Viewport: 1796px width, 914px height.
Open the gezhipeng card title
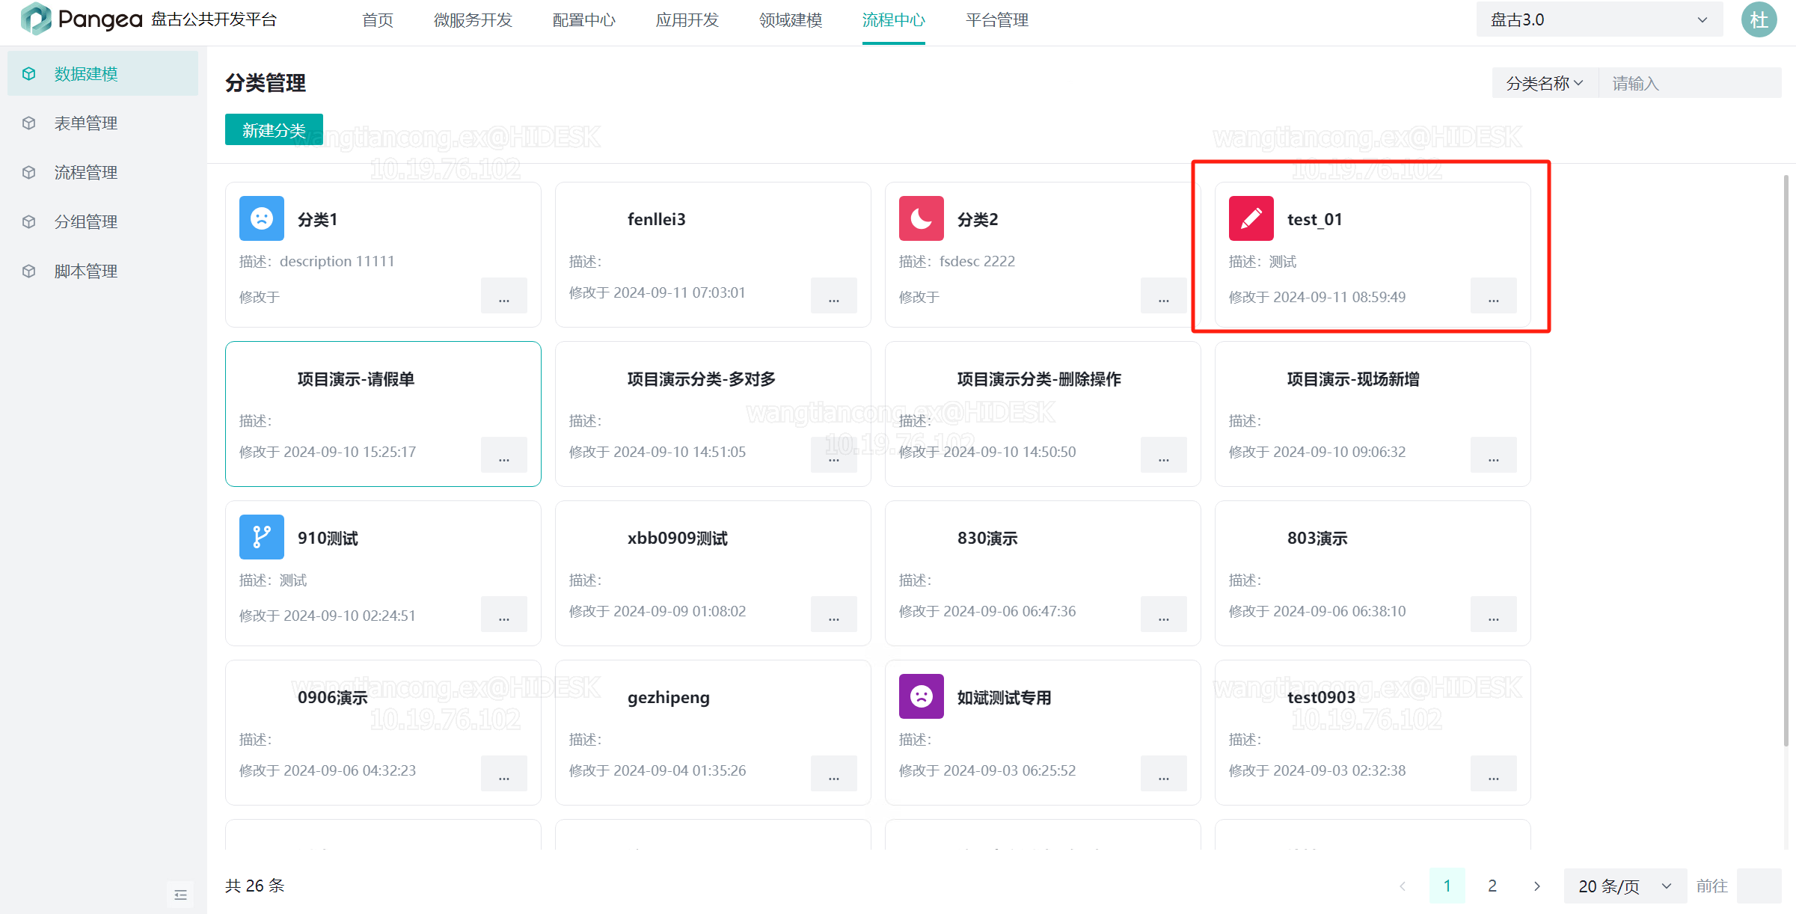(x=669, y=697)
